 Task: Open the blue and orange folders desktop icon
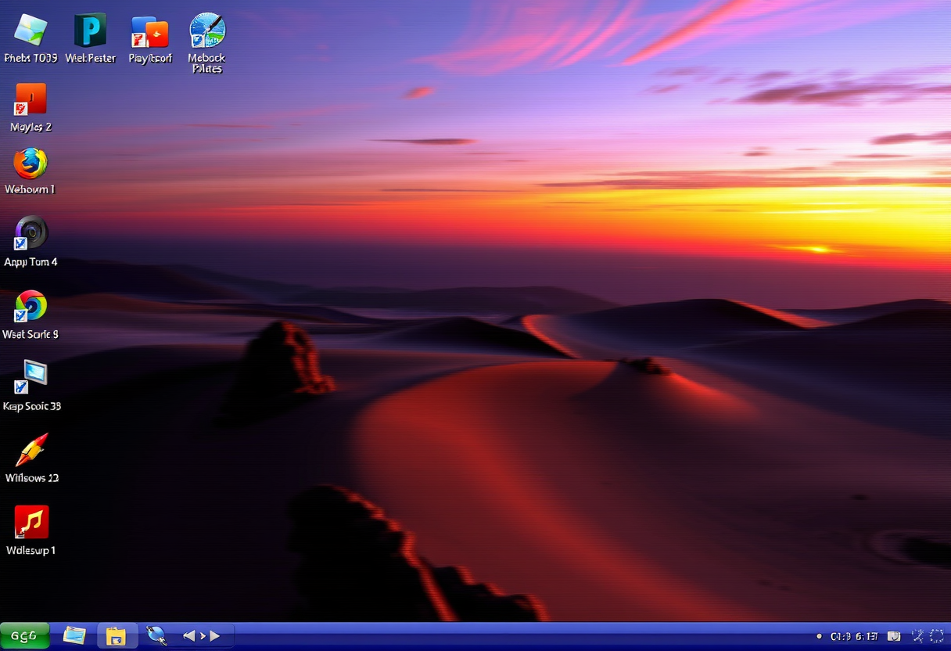pyautogui.click(x=149, y=32)
